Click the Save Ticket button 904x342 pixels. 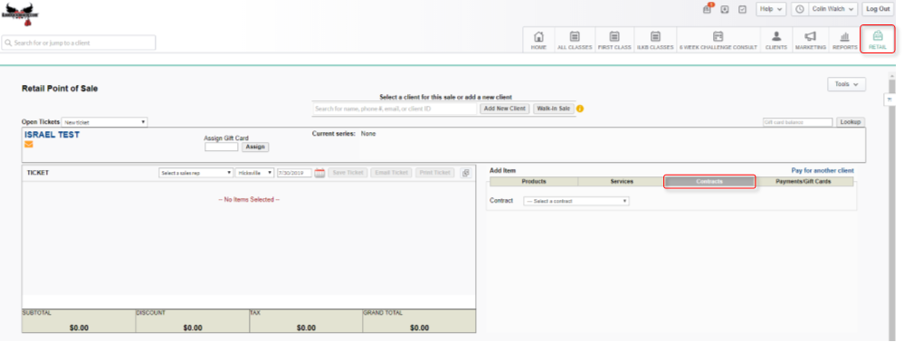(347, 173)
